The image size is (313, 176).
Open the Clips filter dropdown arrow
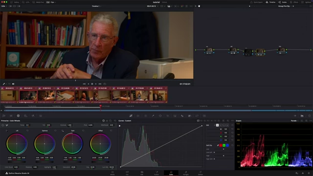pos(55,2)
